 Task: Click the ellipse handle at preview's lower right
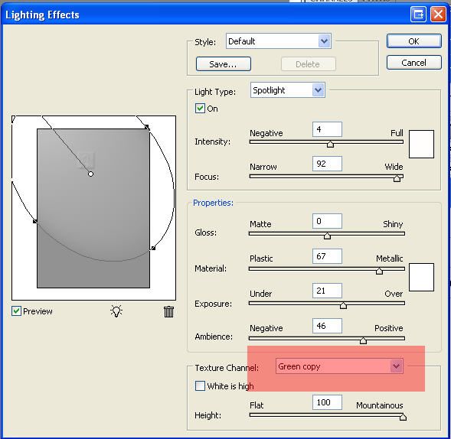click(x=153, y=248)
